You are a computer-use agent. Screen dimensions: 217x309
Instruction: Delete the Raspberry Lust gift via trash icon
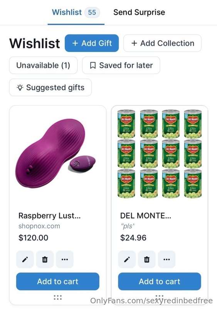coord(45,259)
